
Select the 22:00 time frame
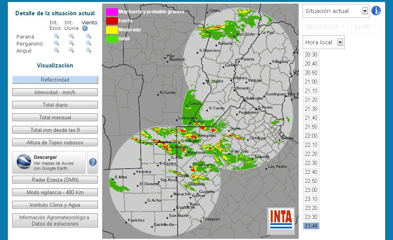tap(311, 136)
